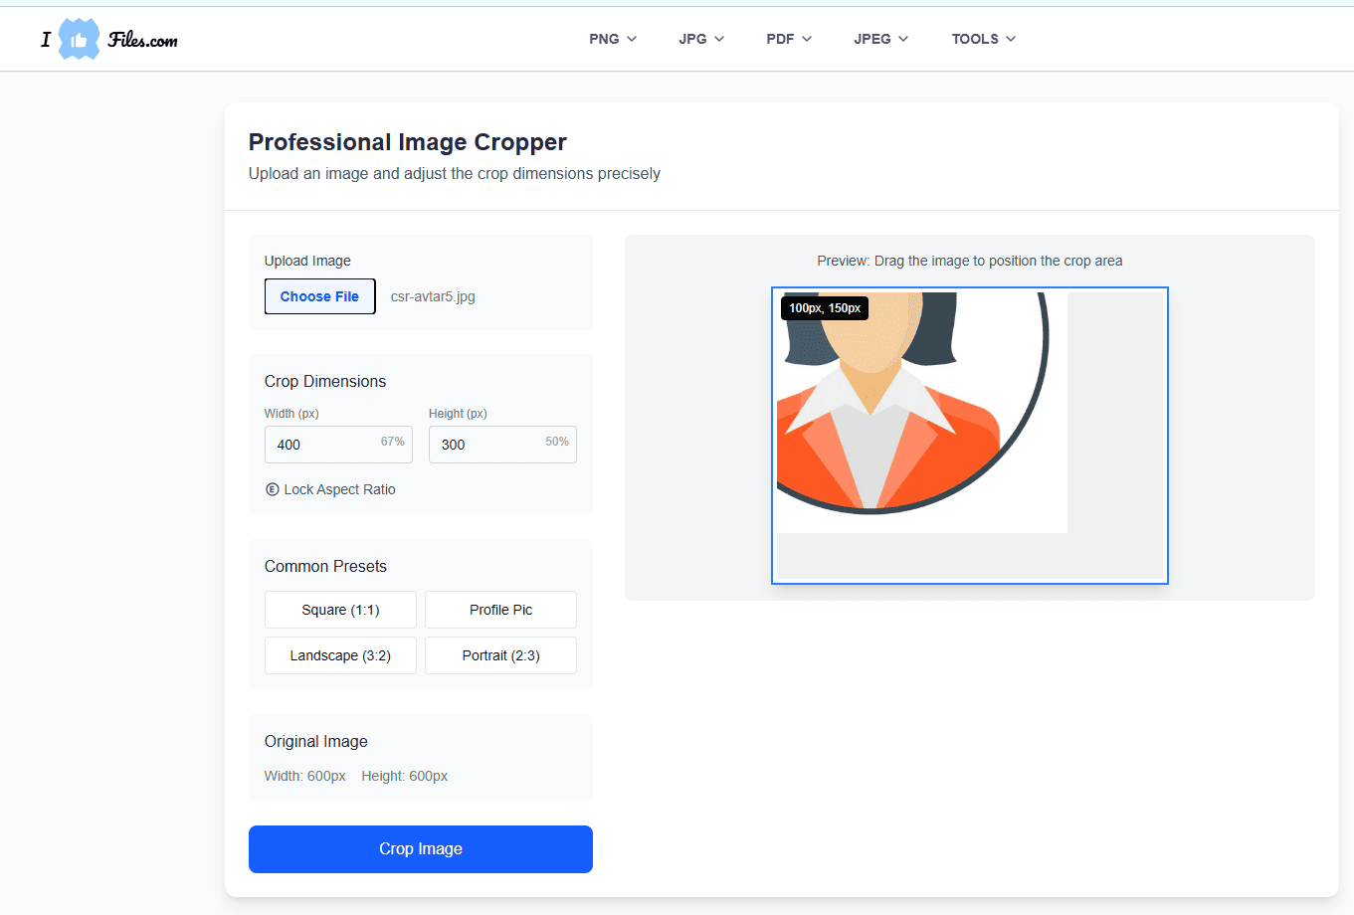Screen dimensions: 1354x915
Task: Click the csr-avtar5.jpg file name
Action: pos(433,296)
